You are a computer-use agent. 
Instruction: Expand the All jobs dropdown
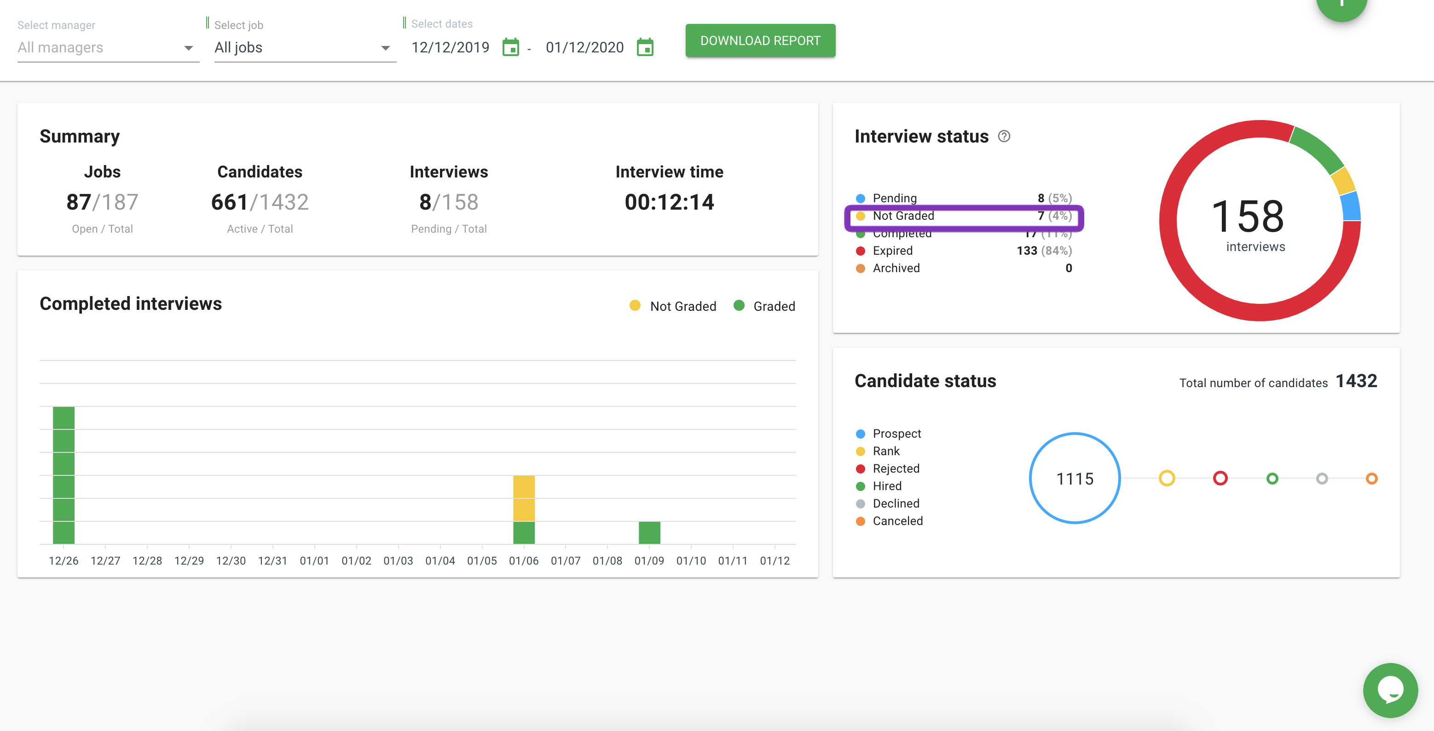click(x=304, y=48)
